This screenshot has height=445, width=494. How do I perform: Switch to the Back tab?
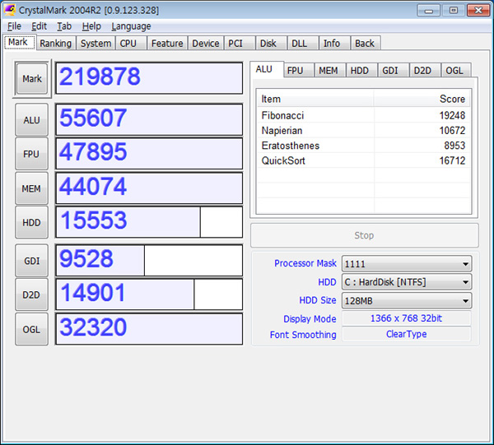[x=365, y=43]
